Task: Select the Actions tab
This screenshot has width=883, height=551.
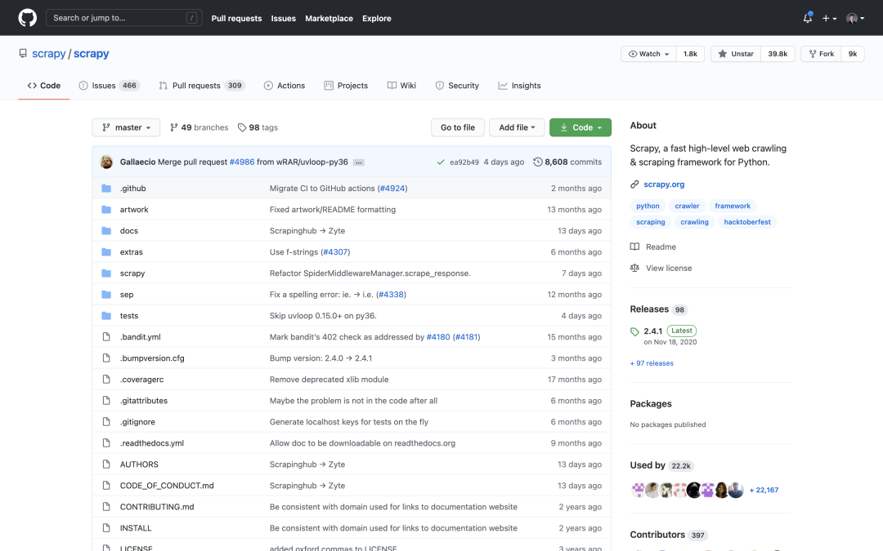Action: click(285, 86)
